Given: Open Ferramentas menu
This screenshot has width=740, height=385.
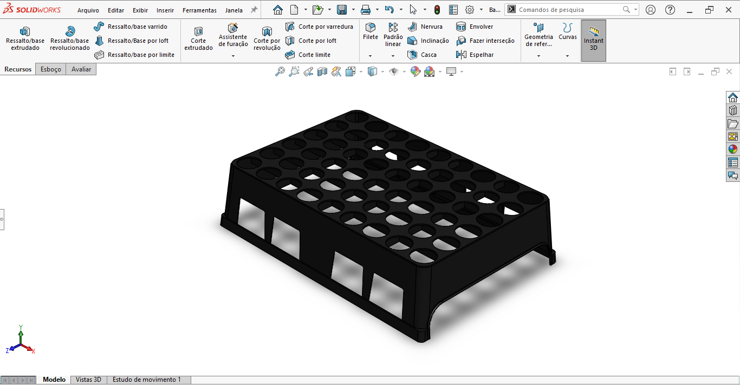Looking at the screenshot, I should [x=199, y=10].
